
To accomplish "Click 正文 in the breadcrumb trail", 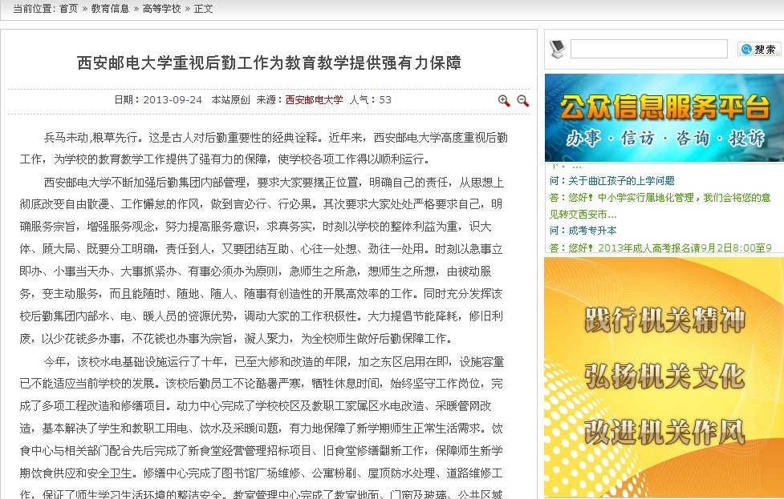I will (204, 9).
